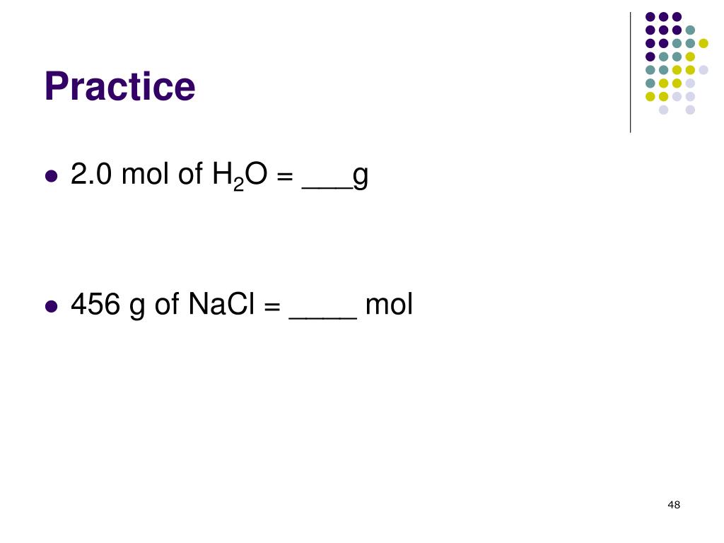Click the second bullet point dot
Image resolution: width=724 pixels, height=543 pixels.
coord(51,306)
